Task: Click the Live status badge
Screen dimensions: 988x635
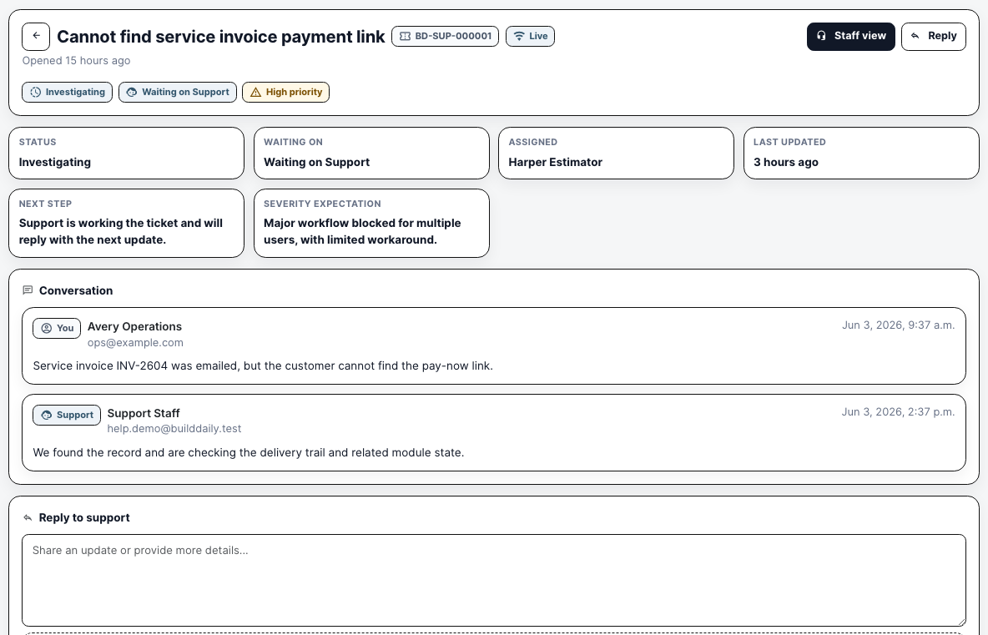Action: click(530, 37)
